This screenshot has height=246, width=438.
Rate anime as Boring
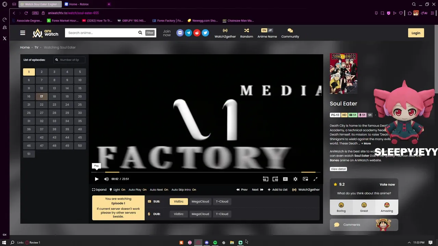point(341,207)
